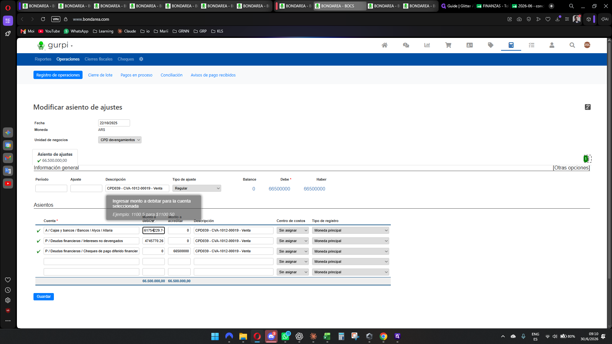This screenshot has width=612, height=344.
Task: Open WhatsApp from the Windows taskbar
Action: pyautogui.click(x=285, y=336)
